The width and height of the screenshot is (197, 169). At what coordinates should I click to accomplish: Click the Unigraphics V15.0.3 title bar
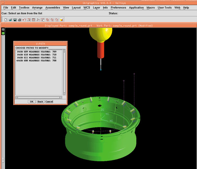pos(104,3)
